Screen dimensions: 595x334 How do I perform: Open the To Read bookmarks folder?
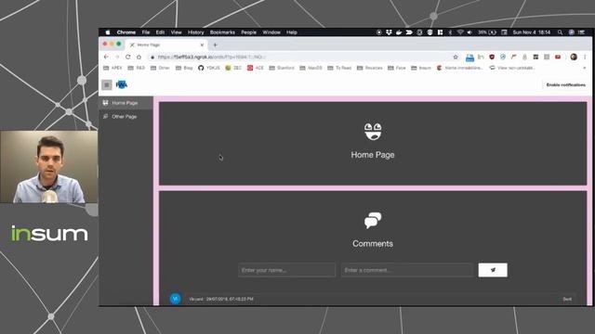[339, 68]
